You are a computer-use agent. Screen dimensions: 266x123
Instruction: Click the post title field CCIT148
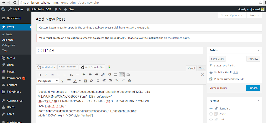pyautogui.click(x=119, y=51)
